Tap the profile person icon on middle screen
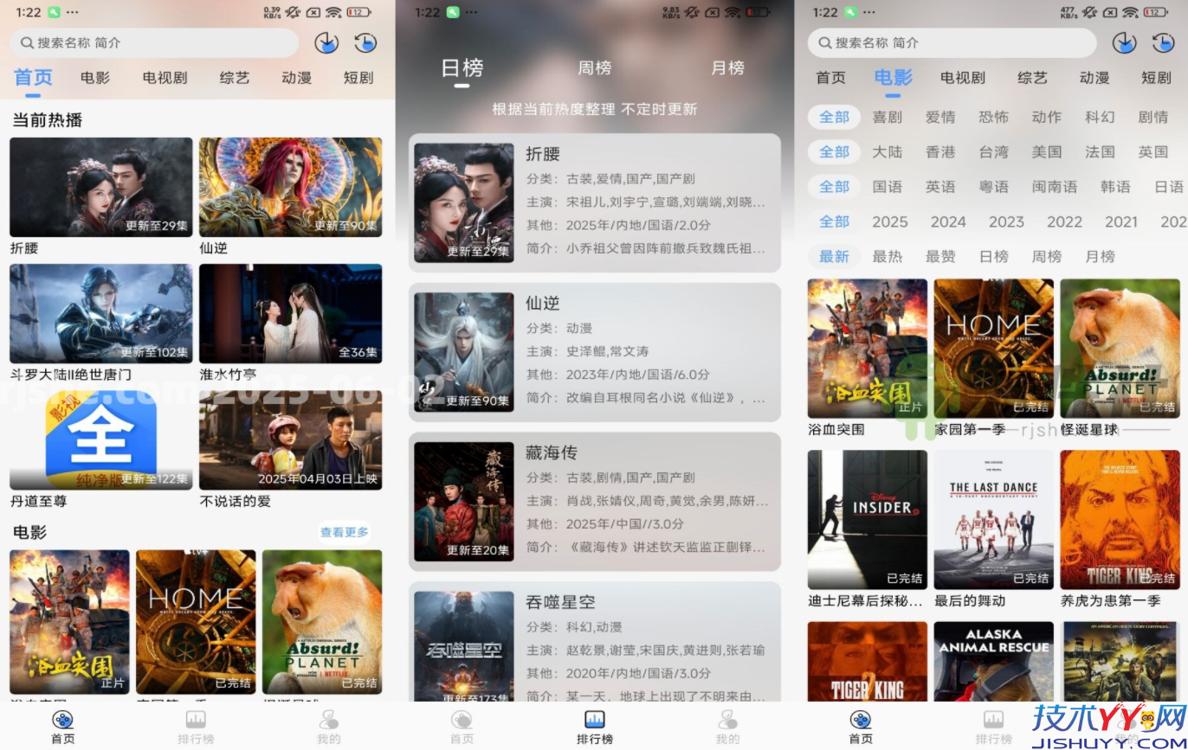 (x=726, y=720)
